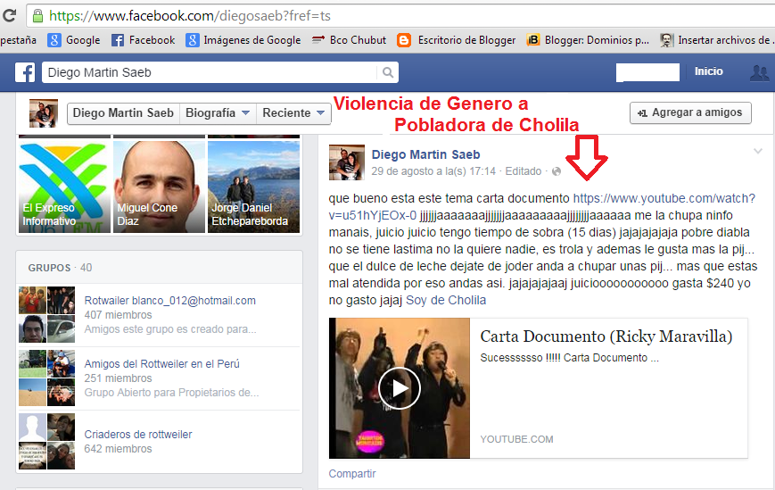Click the post author's avatar

(x=347, y=162)
